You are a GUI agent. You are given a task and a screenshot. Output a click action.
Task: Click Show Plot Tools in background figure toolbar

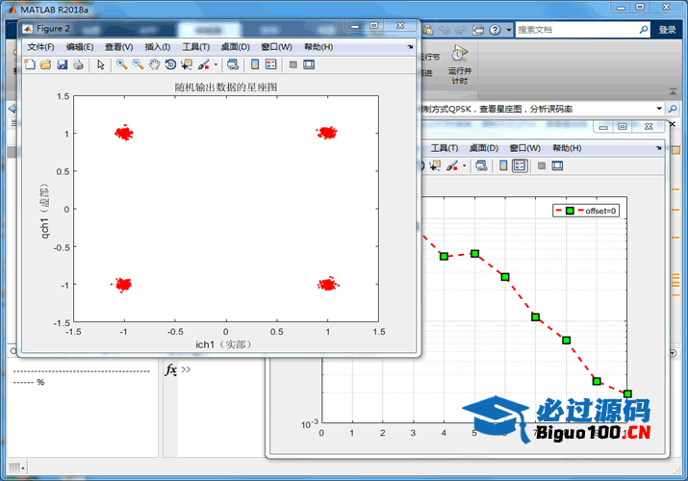pos(557,165)
